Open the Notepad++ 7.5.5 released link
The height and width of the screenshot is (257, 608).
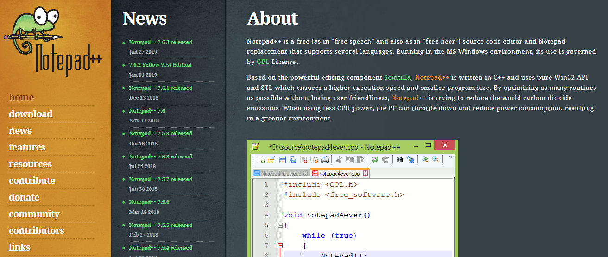[x=160, y=225]
